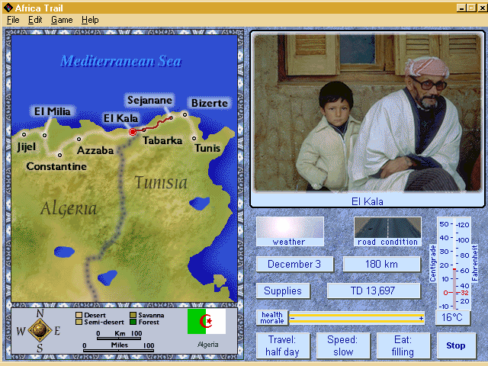488x366 pixels.
Task: Click the red El Kala location marker
Action: 133,132
